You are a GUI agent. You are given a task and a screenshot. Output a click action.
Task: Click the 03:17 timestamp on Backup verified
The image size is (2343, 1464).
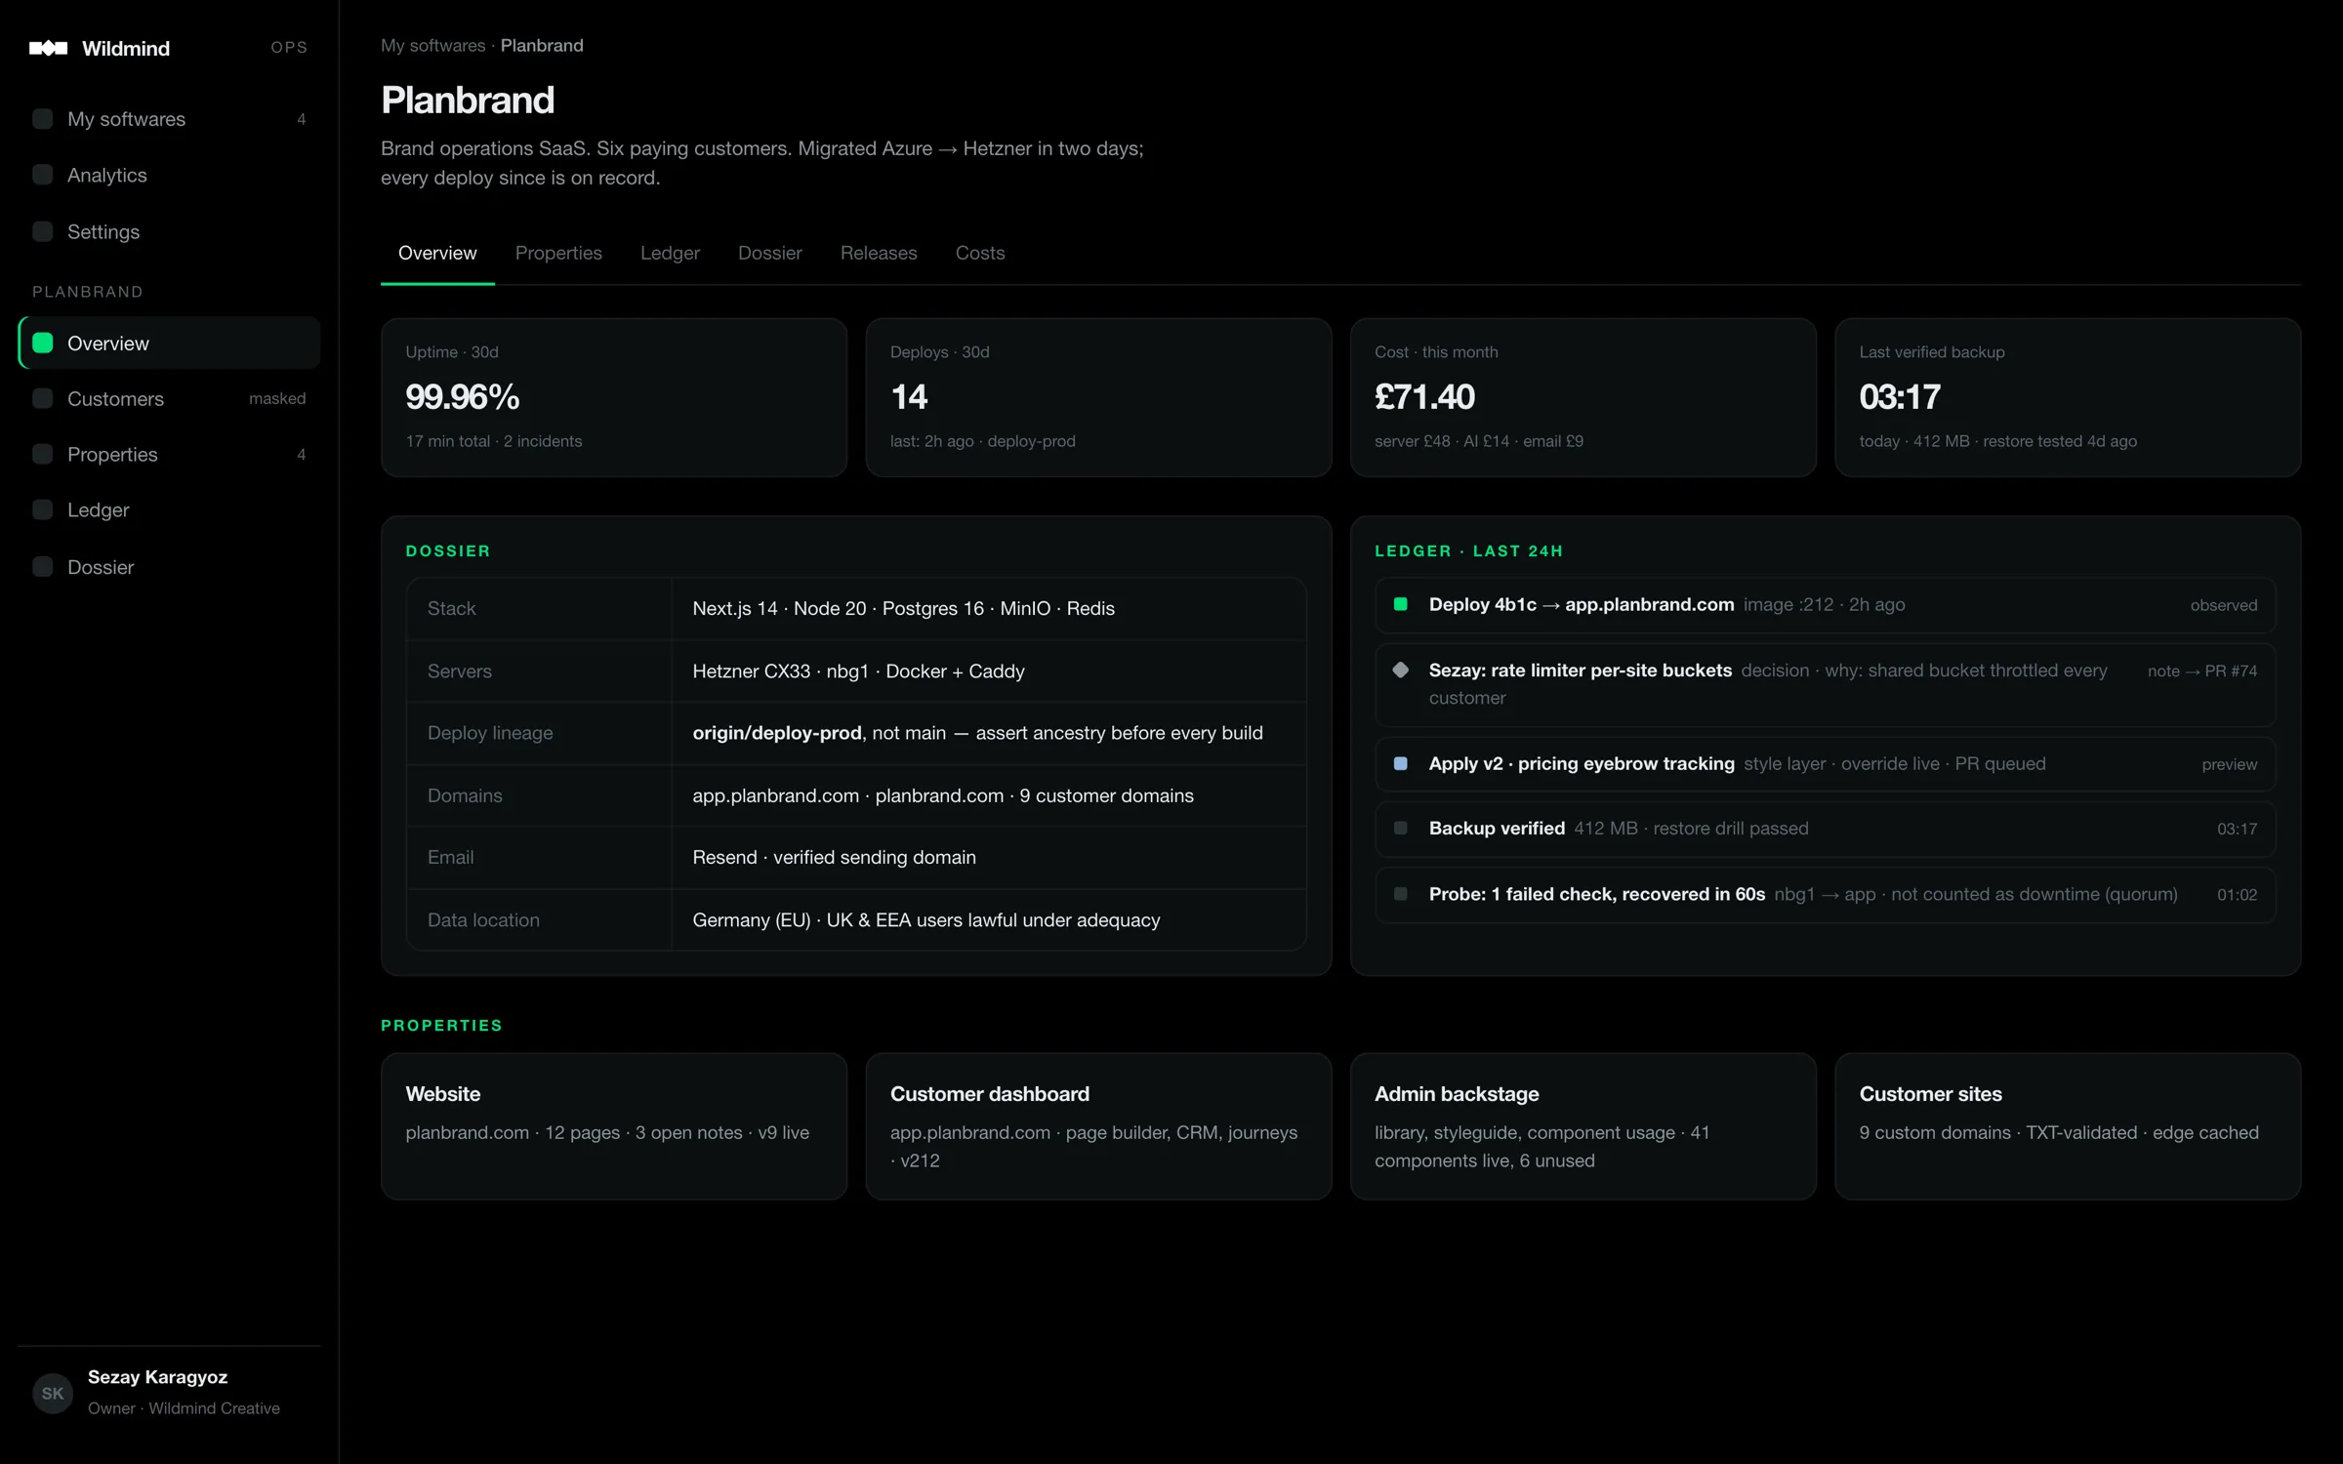point(2237,829)
